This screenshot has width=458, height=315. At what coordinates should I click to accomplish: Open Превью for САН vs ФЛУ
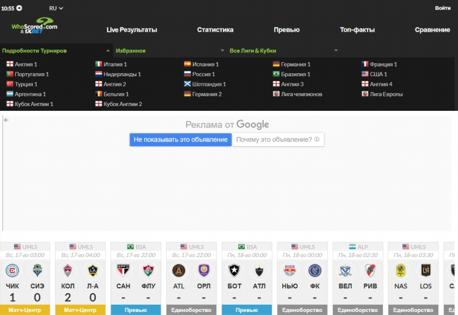point(136,310)
